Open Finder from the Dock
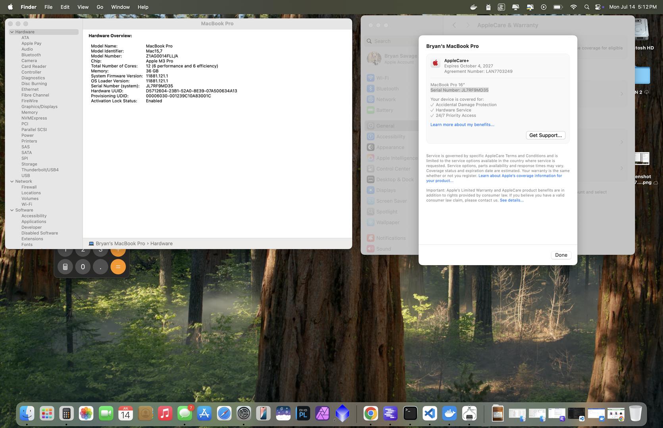Viewport: 663px width, 428px height. pyautogui.click(x=27, y=414)
